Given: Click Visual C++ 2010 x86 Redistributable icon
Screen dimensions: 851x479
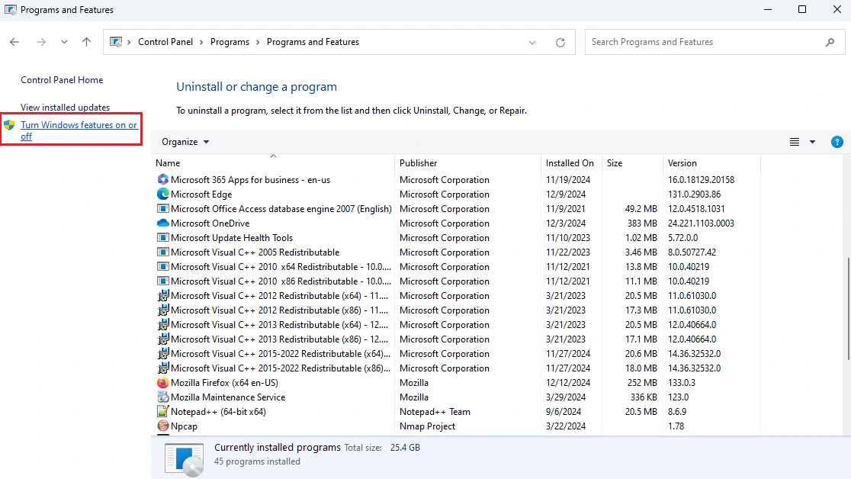Looking at the screenshot, I should point(163,281).
